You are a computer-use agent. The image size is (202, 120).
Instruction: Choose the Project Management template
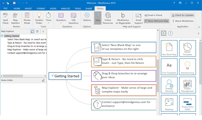tap(187, 85)
